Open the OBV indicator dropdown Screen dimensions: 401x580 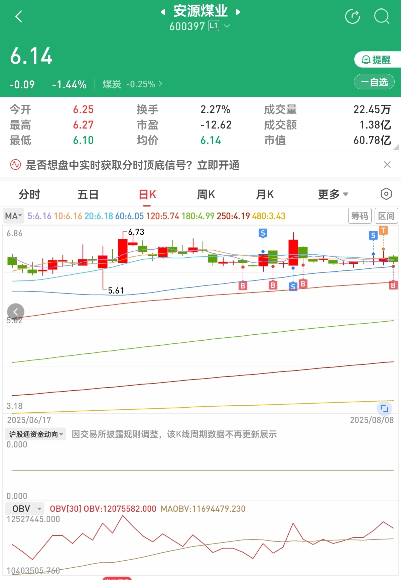25,509
